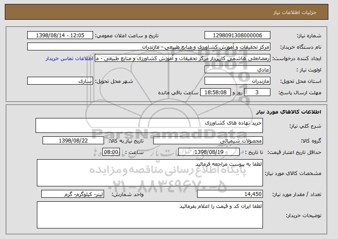This screenshot has width=338, height=239.
Task: Click the need number field 1298091308000006
Action: pyautogui.click(x=237, y=36)
